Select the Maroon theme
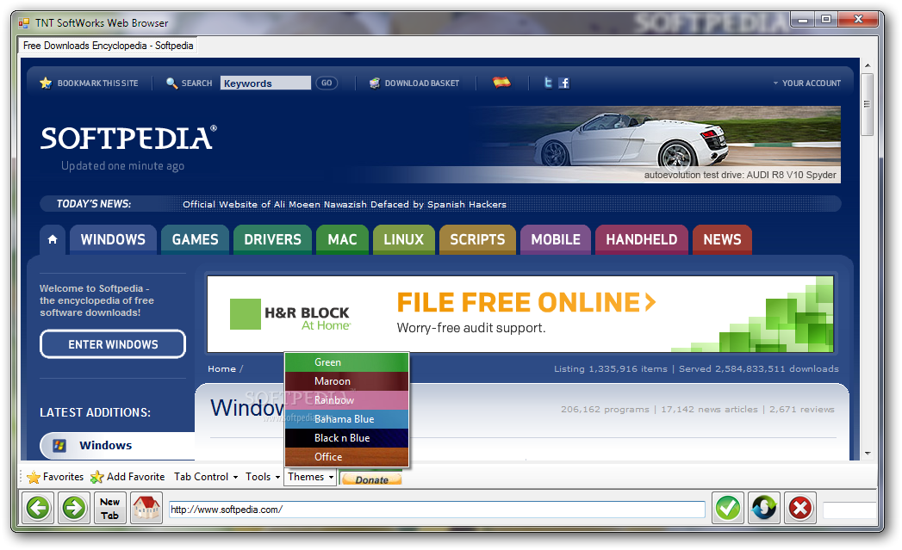Screen dimensions: 902x550 (347, 381)
